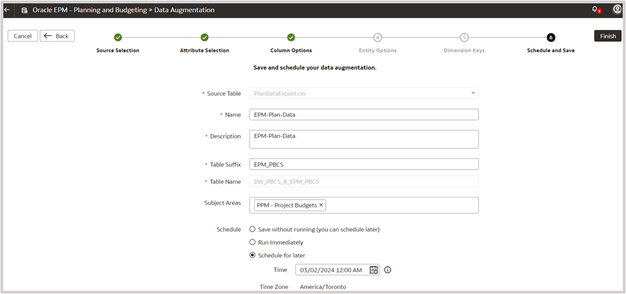Click the Cancel button

point(23,36)
